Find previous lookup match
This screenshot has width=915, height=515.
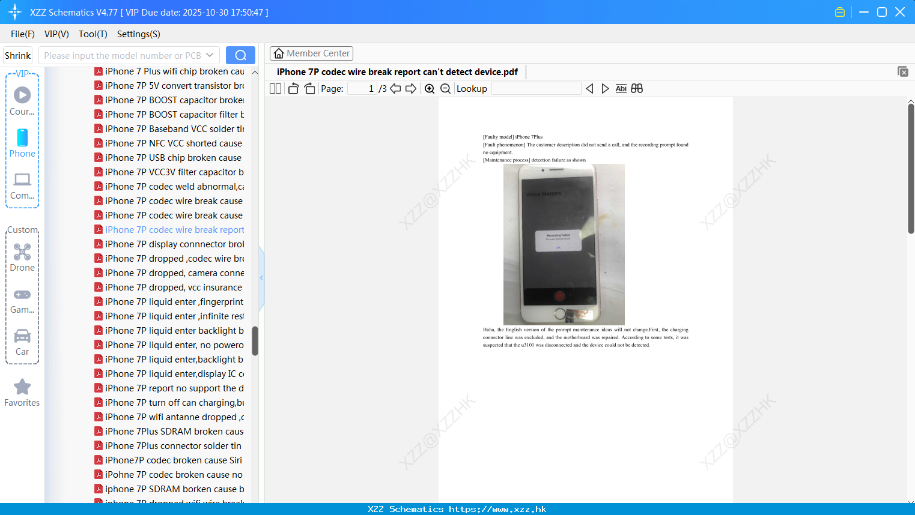pos(589,88)
